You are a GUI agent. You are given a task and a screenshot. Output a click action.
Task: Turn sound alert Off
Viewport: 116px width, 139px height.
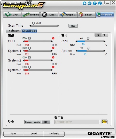(x=46, y=122)
